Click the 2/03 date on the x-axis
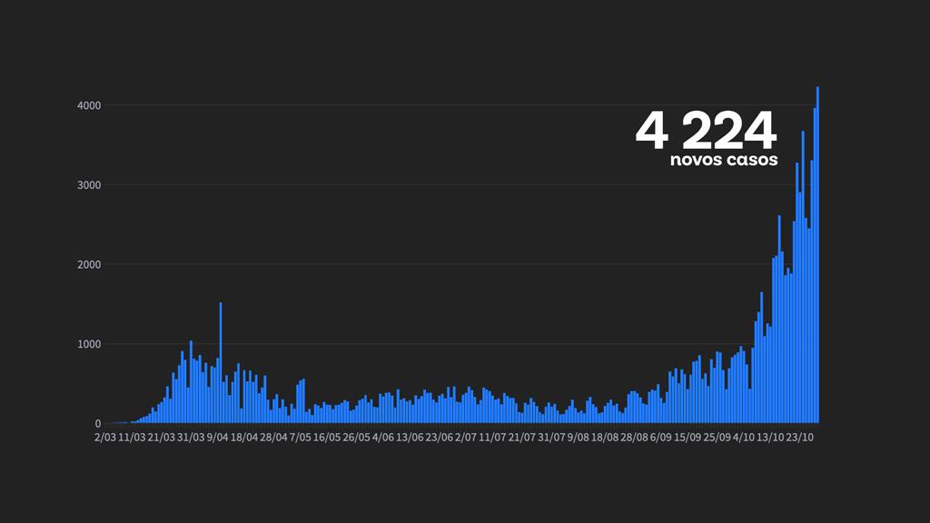 coord(105,438)
